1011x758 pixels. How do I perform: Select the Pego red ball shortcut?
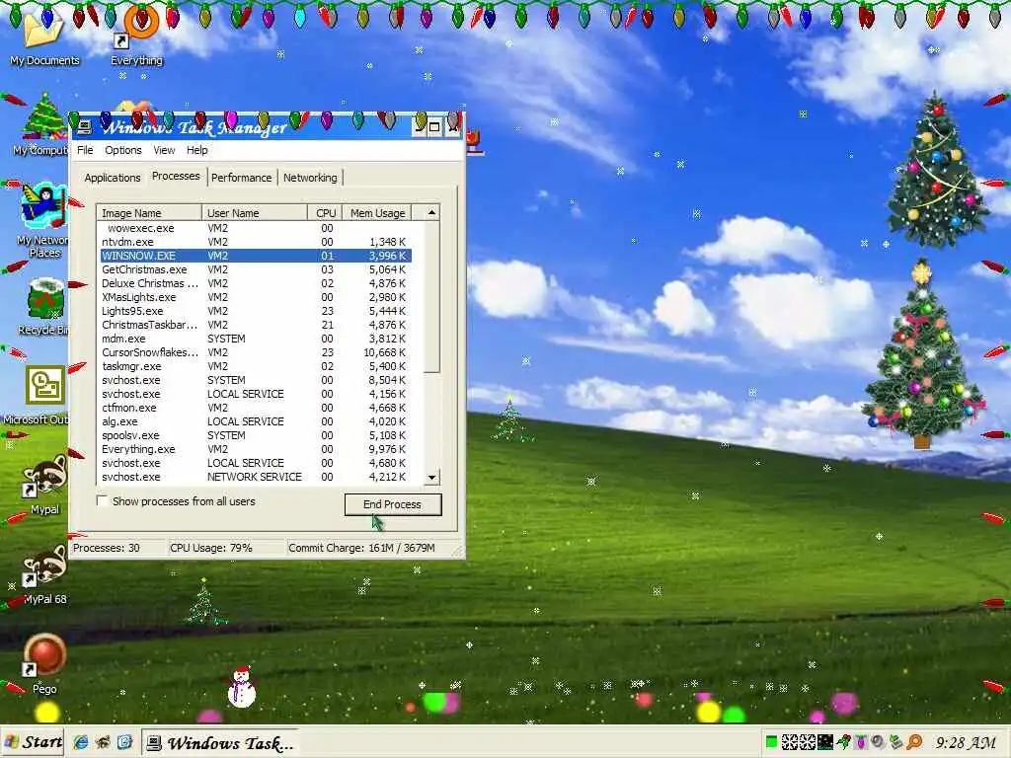(45, 664)
